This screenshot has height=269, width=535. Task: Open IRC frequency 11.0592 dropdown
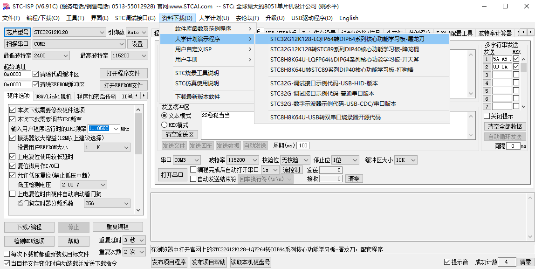click(x=104, y=128)
